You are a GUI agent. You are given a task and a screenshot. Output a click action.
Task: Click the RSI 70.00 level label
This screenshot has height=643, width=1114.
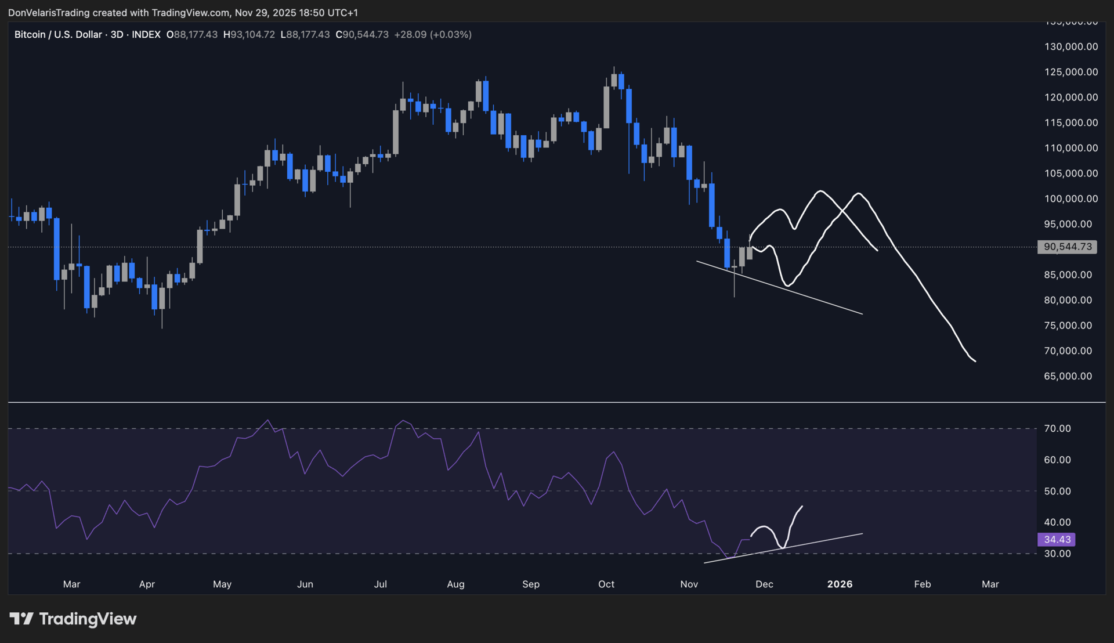click(x=1057, y=428)
